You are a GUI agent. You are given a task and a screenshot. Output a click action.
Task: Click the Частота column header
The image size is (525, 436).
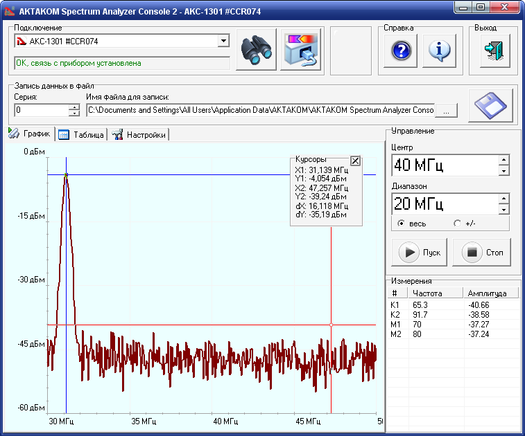coord(436,293)
